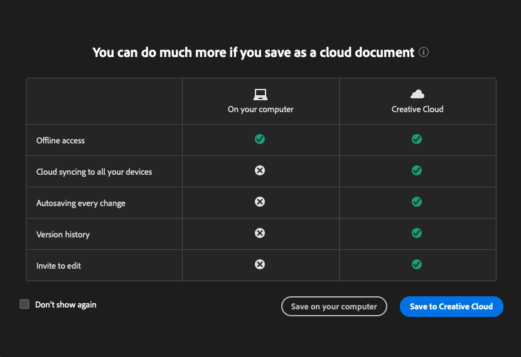The image size is (521, 357).
Task: Click the info icon beside the dialog title
Action: click(x=424, y=53)
